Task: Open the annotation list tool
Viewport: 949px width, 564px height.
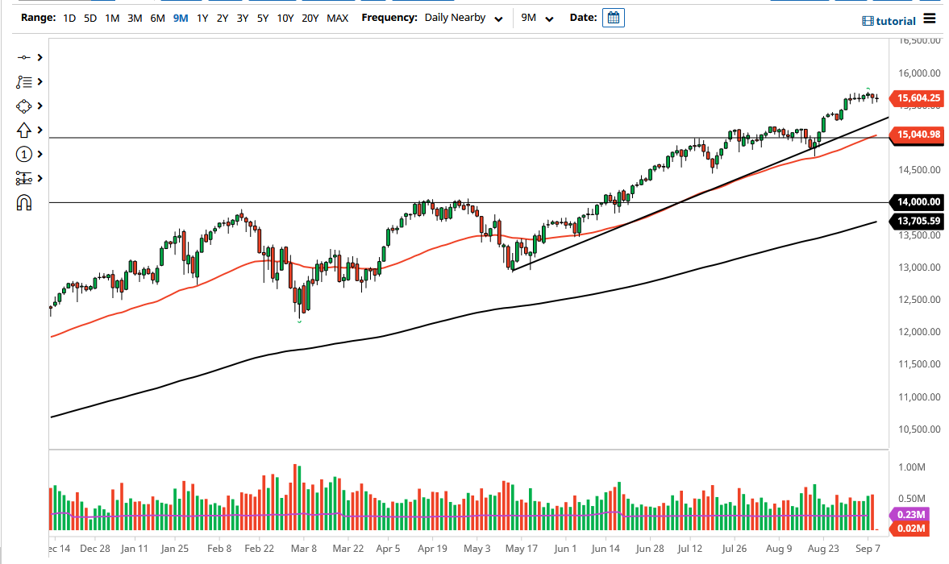Action: pyautogui.click(x=24, y=81)
